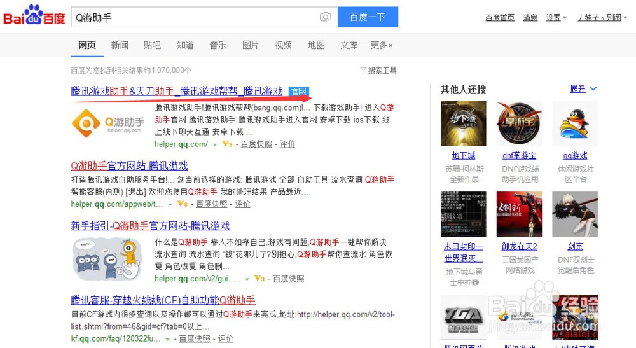Expand the user account name dropdown
The height and width of the screenshot is (348, 636).
coord(602,17)
